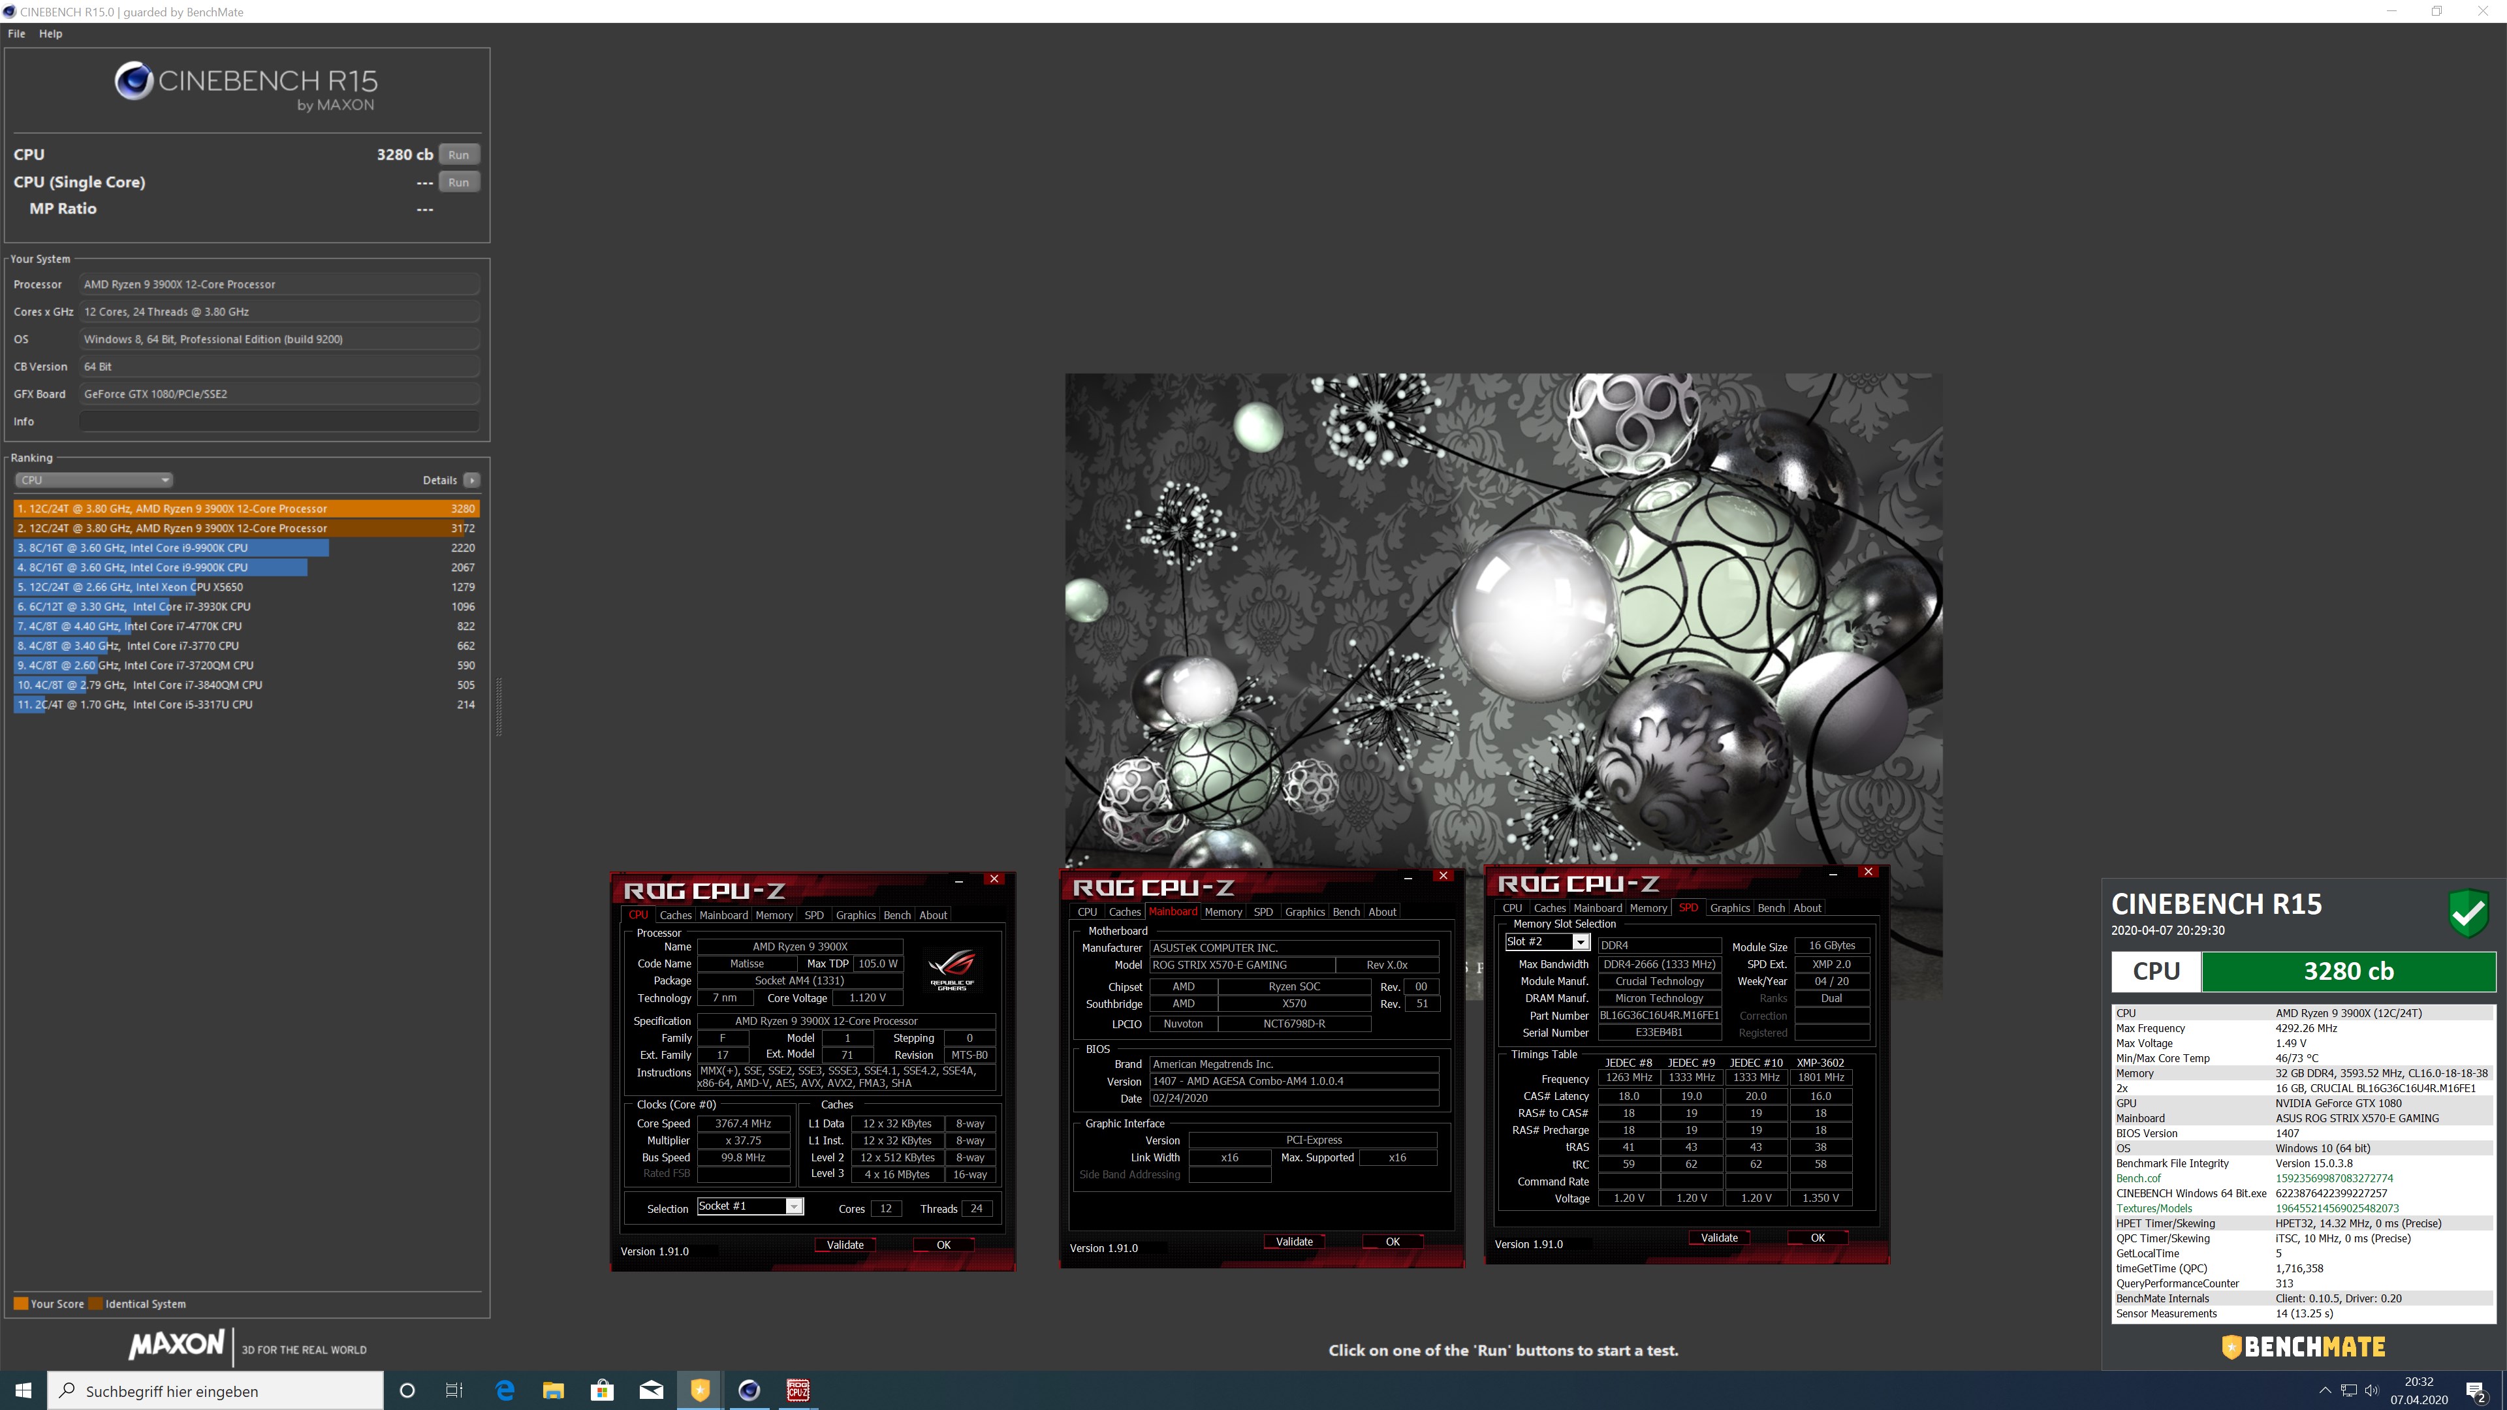The image size is (2507, 1410).
Task: Open Mainboard tab in SPD CPU-Z window
Action: tap(1597, 908)
